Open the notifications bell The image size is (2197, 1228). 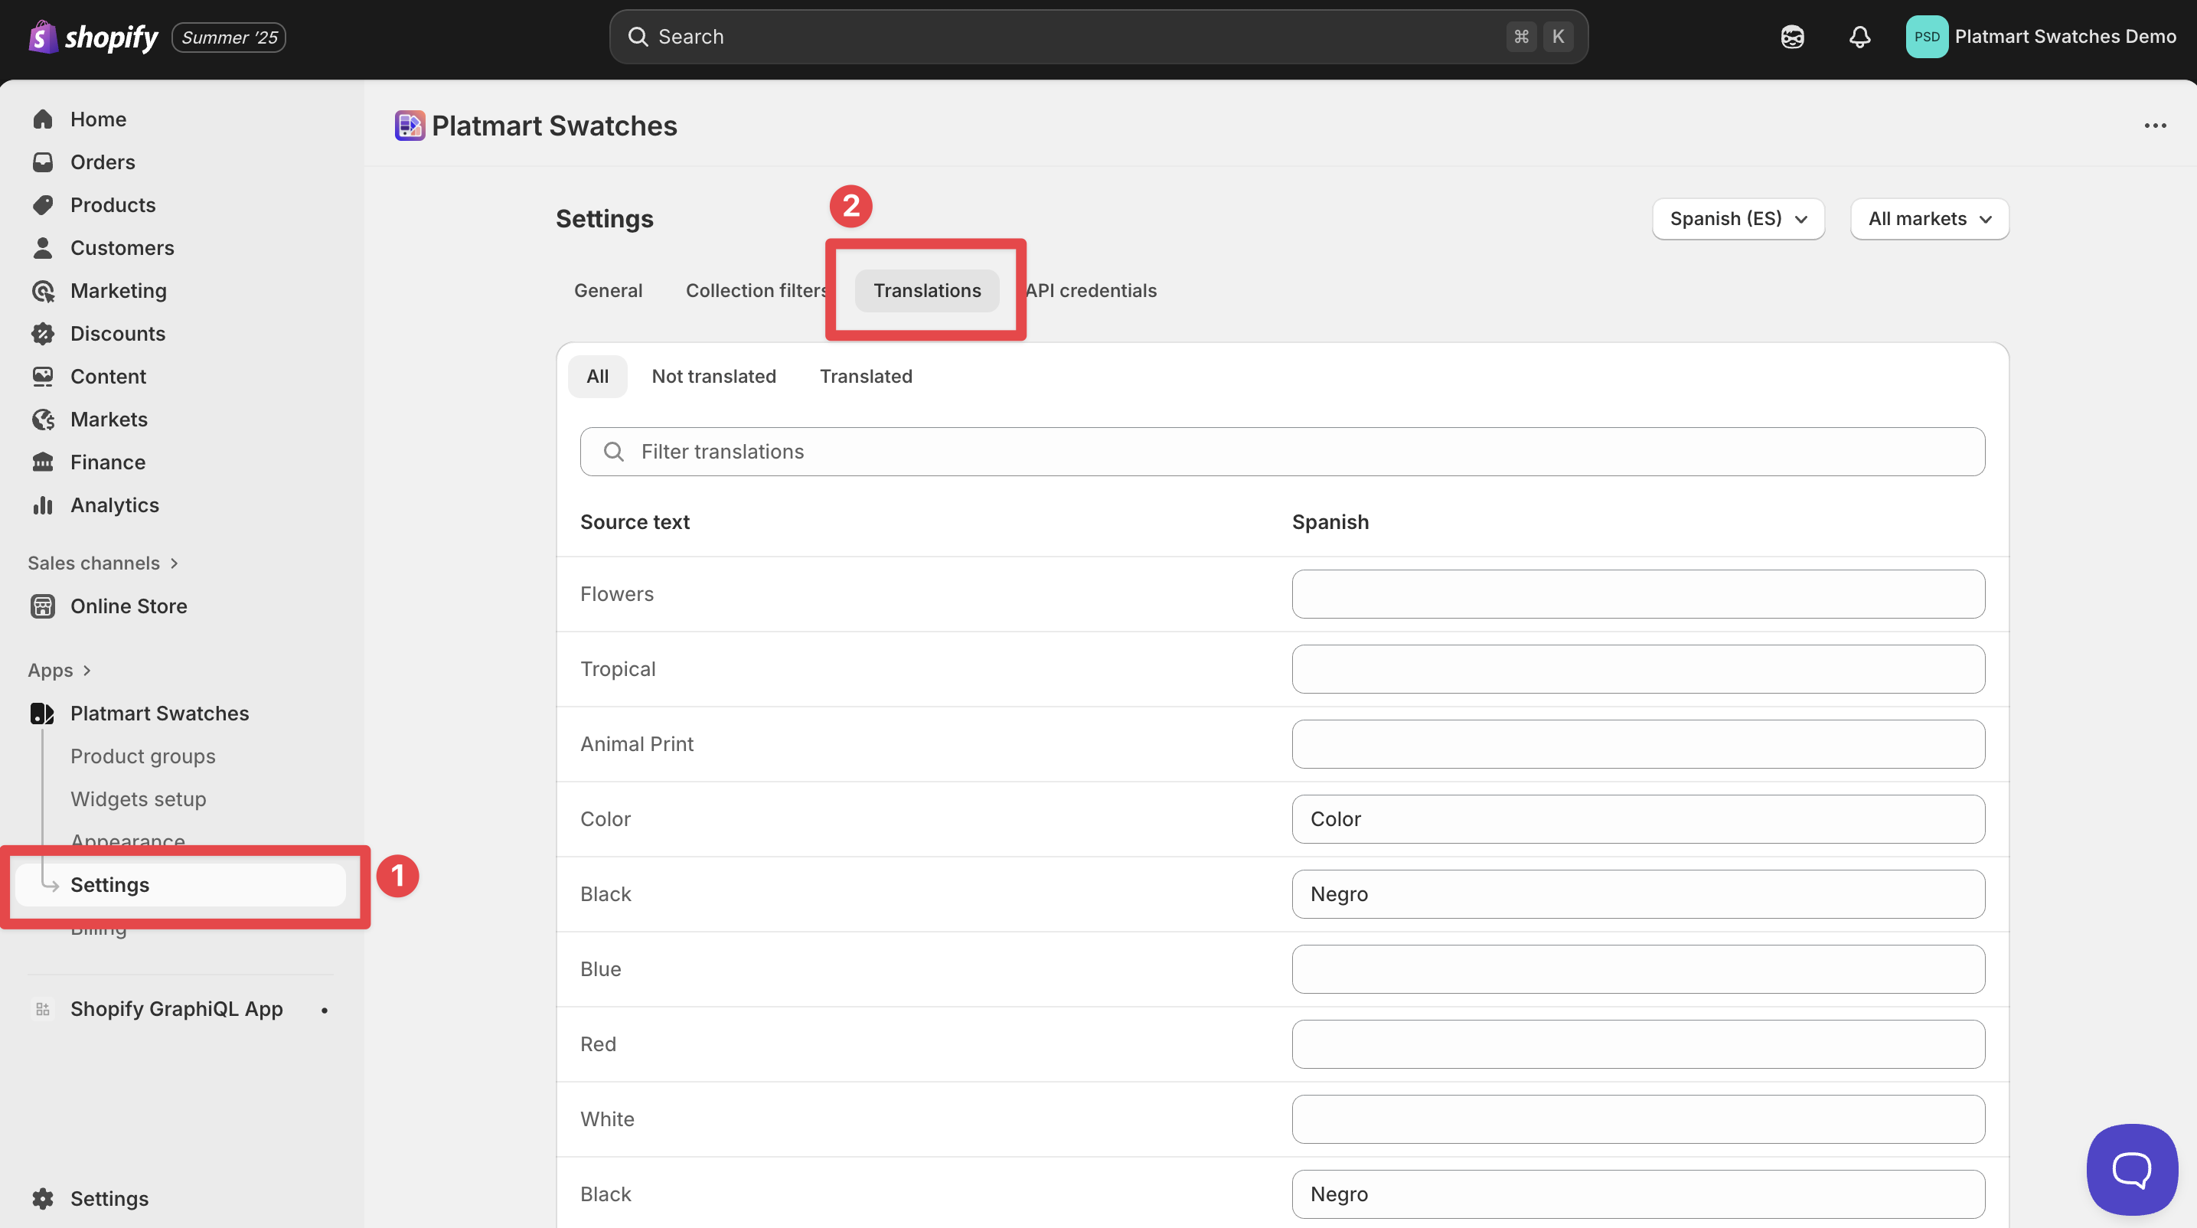click(1859, 37)
